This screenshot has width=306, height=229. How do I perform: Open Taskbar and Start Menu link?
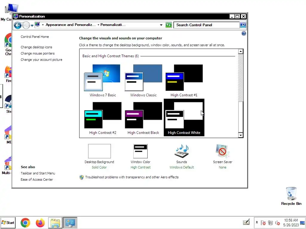click(x=38, y=173)
